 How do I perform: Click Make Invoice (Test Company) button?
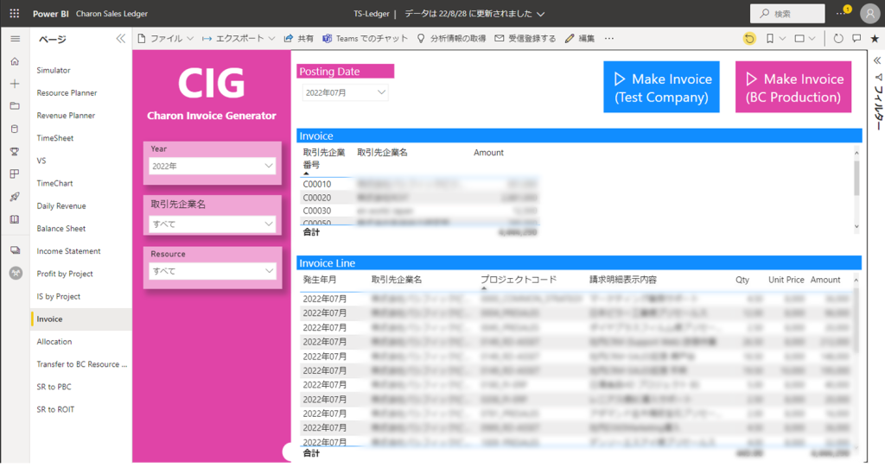(x=661, y=87)
